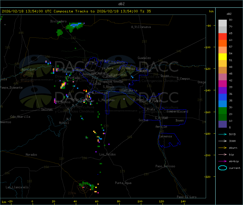Click the light gray top swatch beside 80 and 70

222,23
